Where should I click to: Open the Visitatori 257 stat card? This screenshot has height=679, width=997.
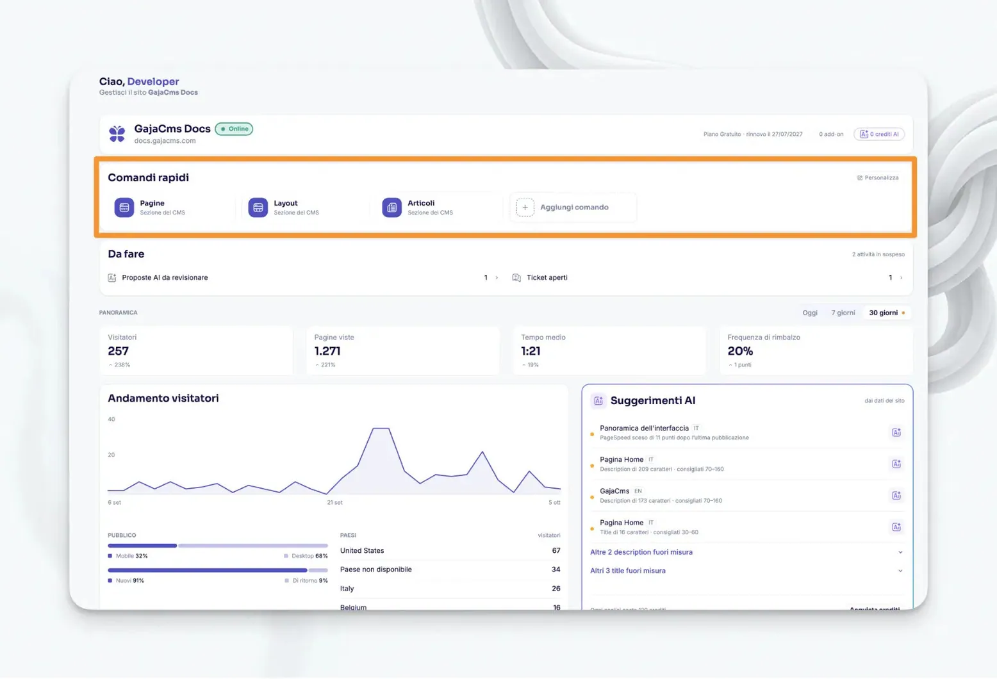tap(196, 351)
